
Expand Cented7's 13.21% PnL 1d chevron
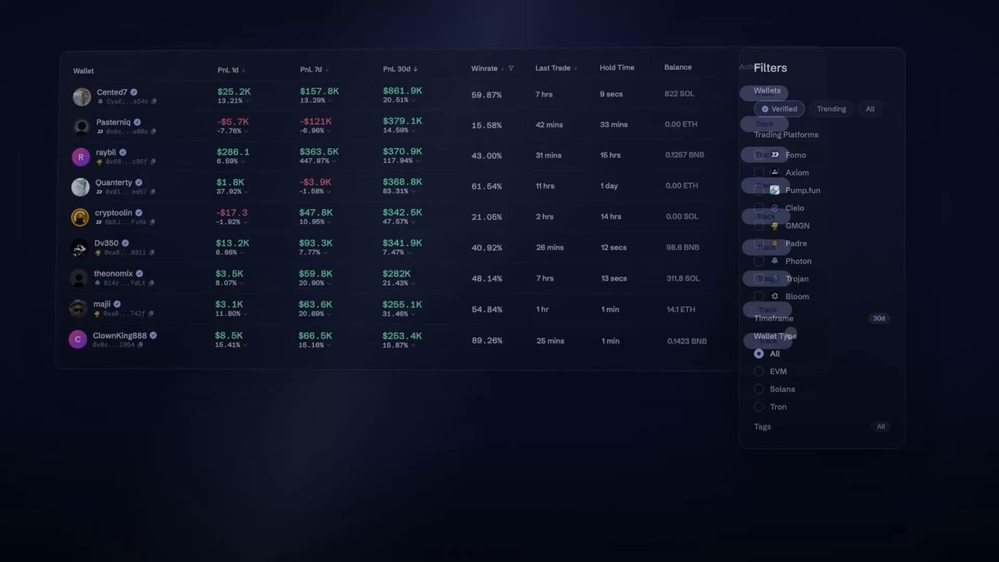[247, 102]
